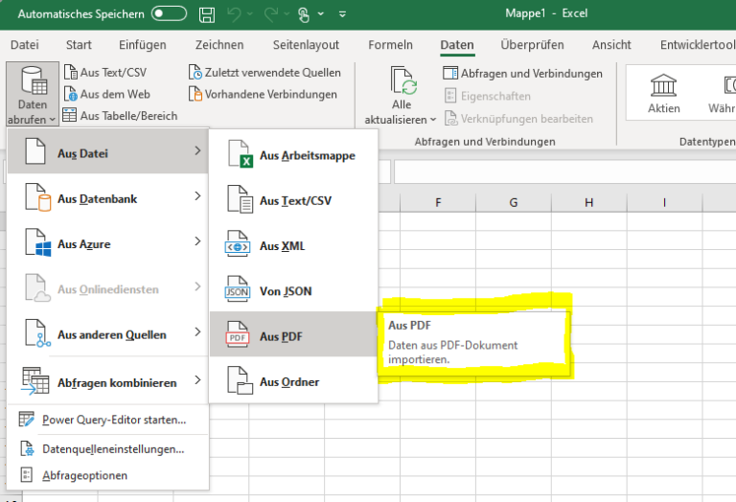Choose Aus Arbeitsmappe
736x502 pixels.
[293, 155]
